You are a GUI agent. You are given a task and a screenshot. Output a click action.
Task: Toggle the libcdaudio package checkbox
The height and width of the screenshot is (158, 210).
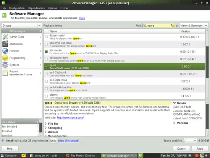coord(46,52)
